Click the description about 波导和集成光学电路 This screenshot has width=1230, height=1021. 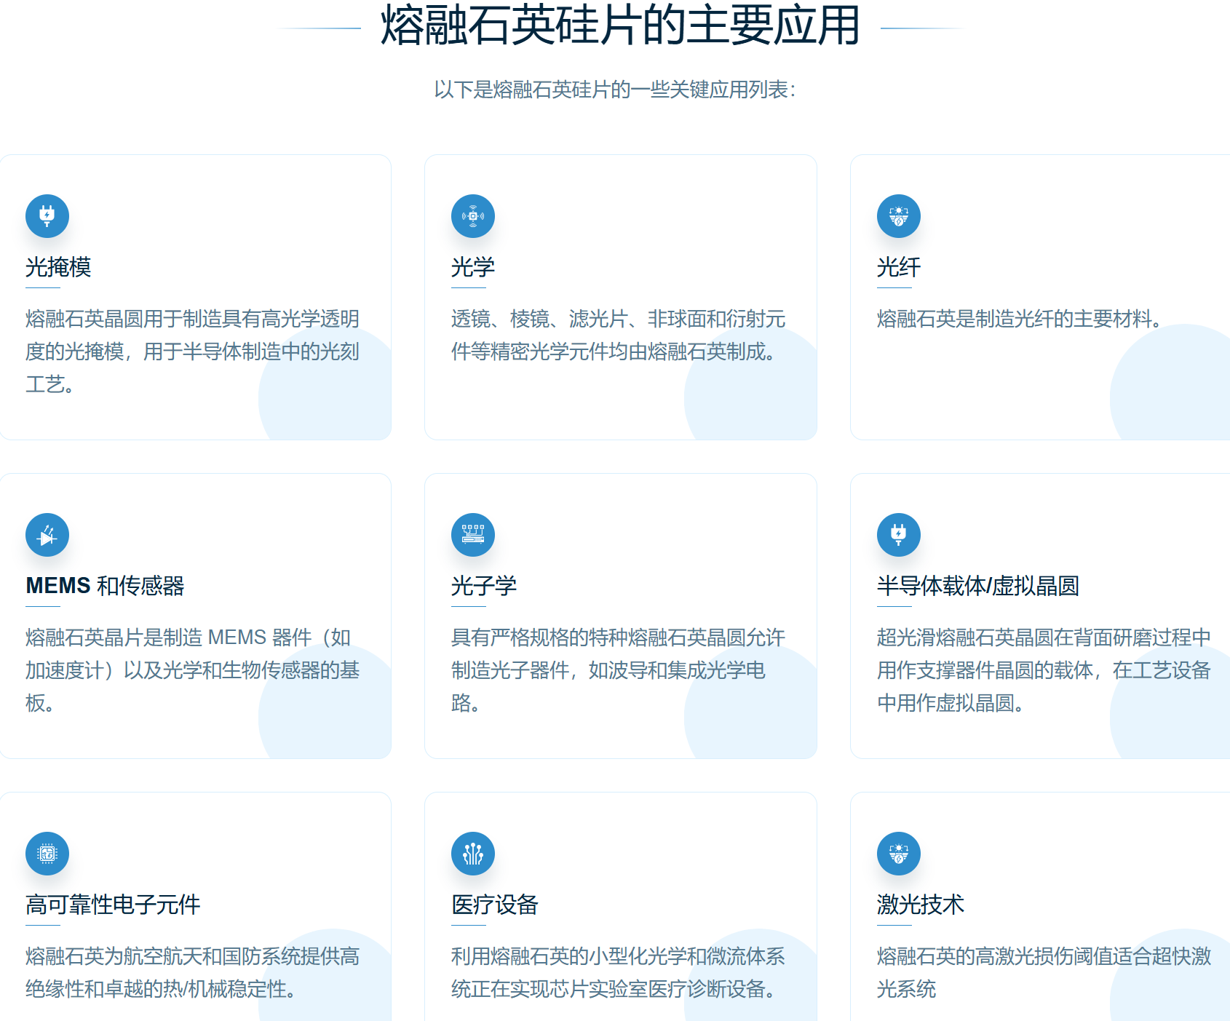coord(619,670)
